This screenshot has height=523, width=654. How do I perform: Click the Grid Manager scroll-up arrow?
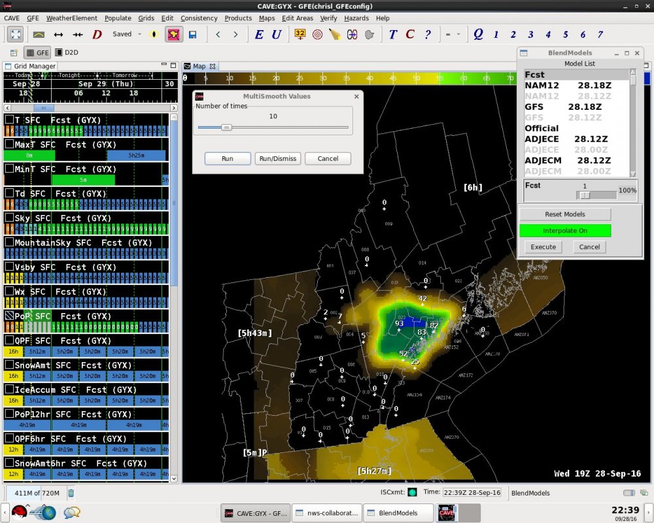tap(174, 117)
